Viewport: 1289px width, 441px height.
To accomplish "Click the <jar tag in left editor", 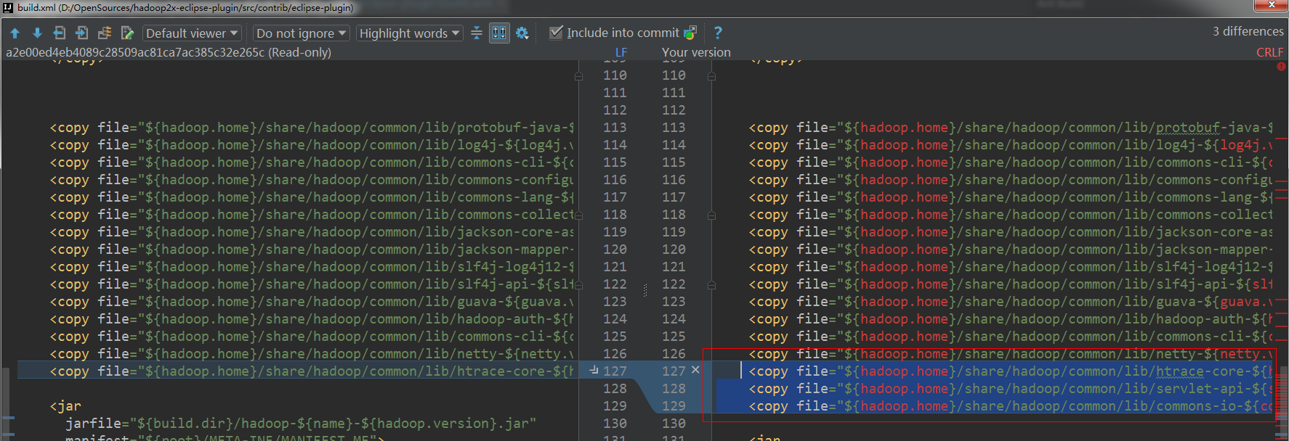I will 65,406.
